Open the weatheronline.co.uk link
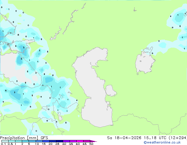The width and height of the screenshot is (187, 145). pyautogui.click(x=162, y=142)
